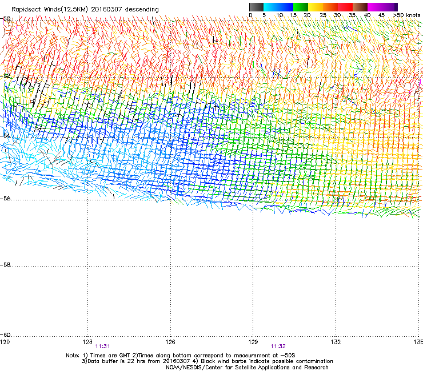The height and width of the screenshot is (371, 423).
Task: Click the gray 0-5 knots color band
Action: (x=256, y=7)
